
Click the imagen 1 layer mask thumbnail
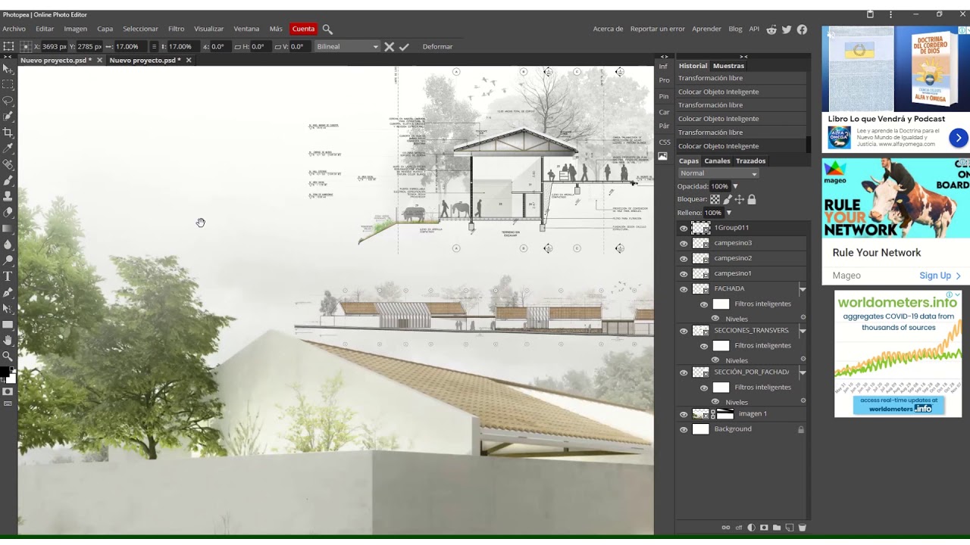coord(725,414)
